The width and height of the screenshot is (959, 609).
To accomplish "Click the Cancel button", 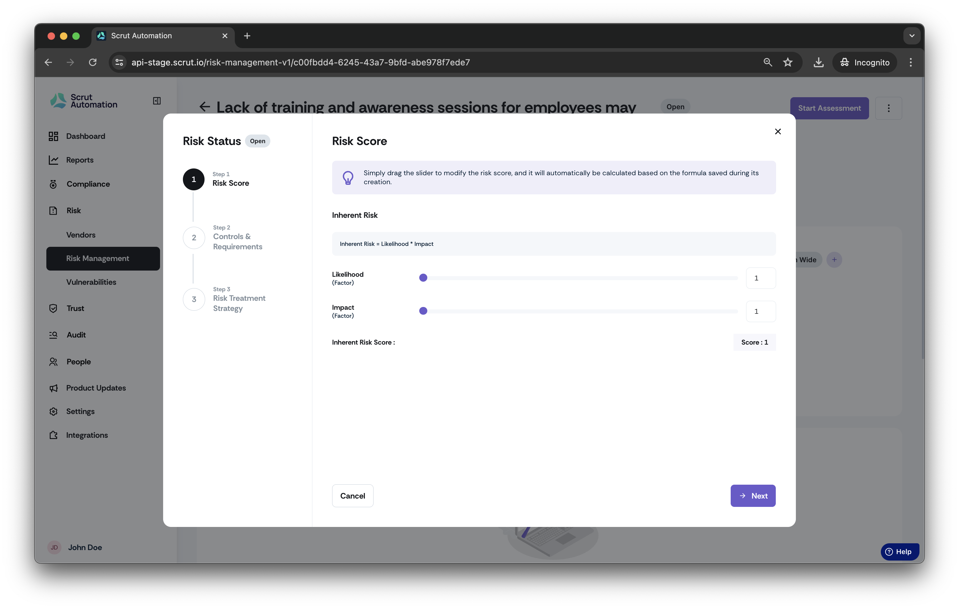I will click(353, 496).
